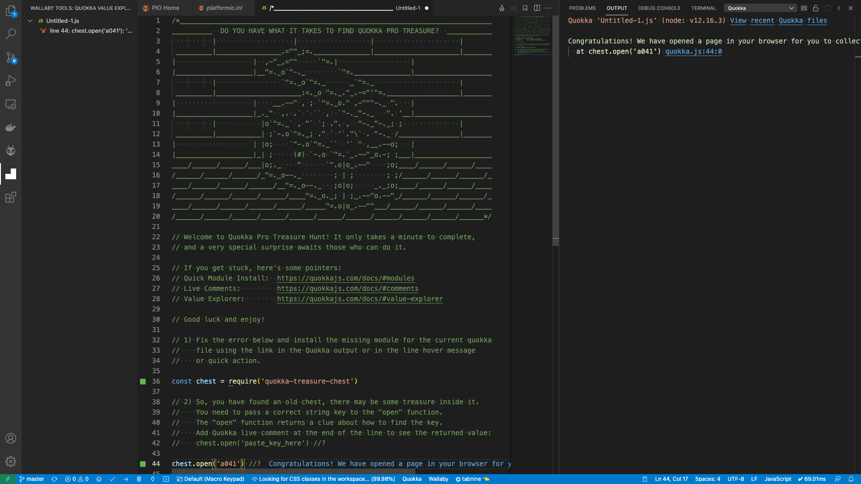Click the editor vertical scrollbar thumb
The height and width of the screenshot is (484, 861).
[556, 130]
